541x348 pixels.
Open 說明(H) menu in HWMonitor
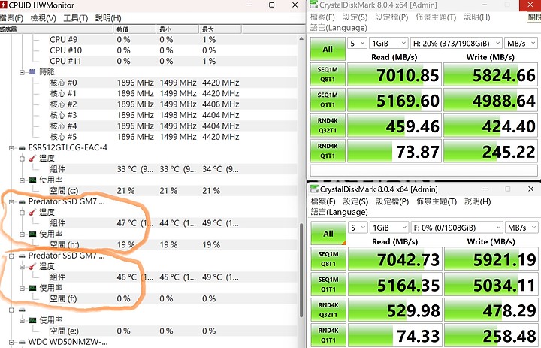tap(108, 18)
